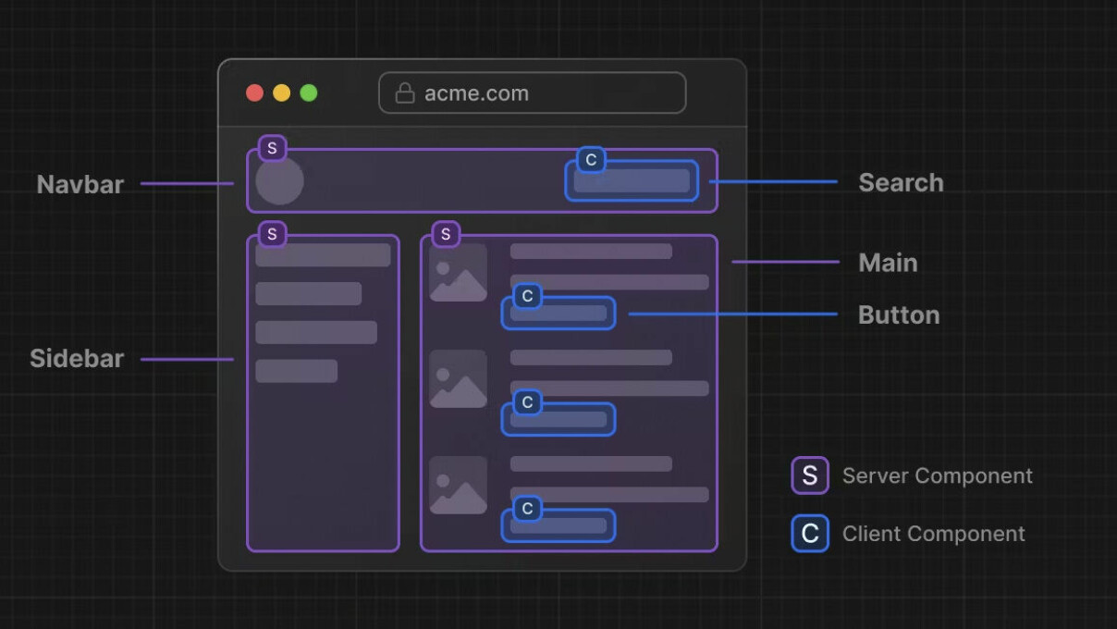Click the Server Component legend S icon
The width and height of the screenshot is (1117, 629).
coord(810,475)
